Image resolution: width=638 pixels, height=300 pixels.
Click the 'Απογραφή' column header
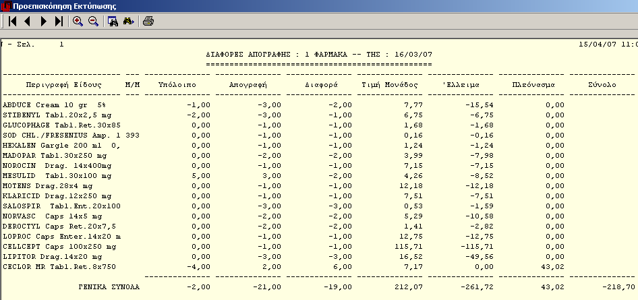pyautogui.click(x=248, y=85)
